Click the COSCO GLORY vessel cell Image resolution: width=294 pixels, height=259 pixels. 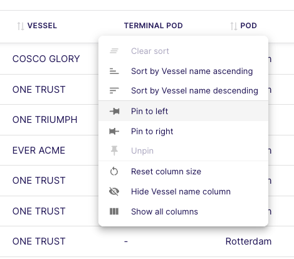coord(46,59)
